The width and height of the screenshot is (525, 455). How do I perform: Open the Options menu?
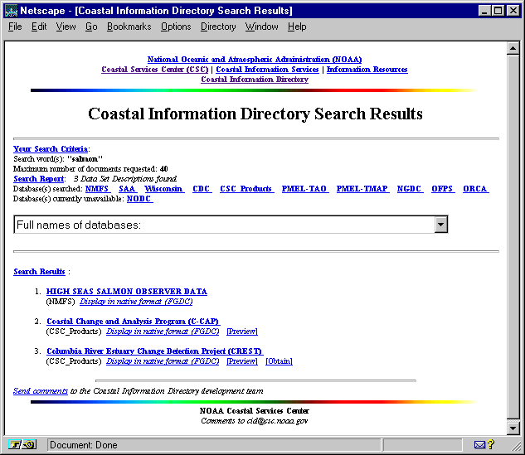176,27
